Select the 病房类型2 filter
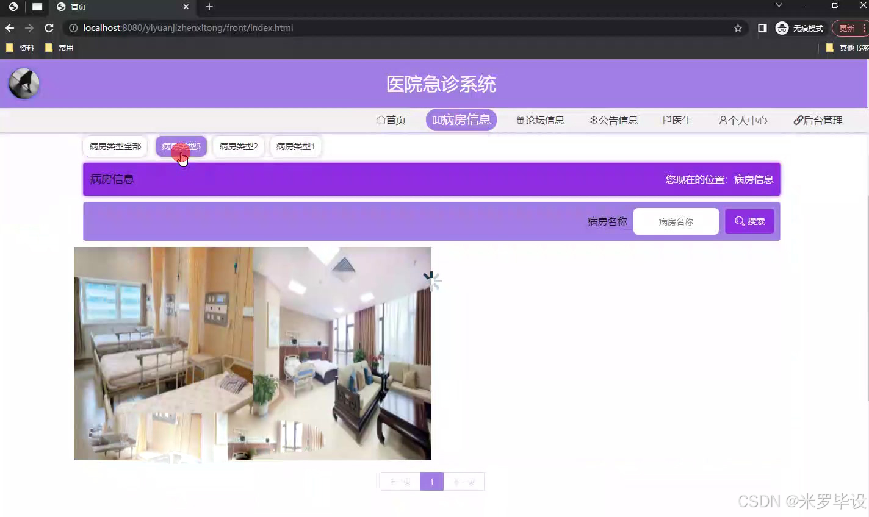The image size is (869, 517). [238, 146]
